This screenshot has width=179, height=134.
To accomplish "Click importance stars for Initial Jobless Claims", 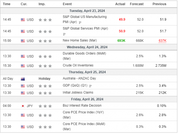I will coord(45,93).
